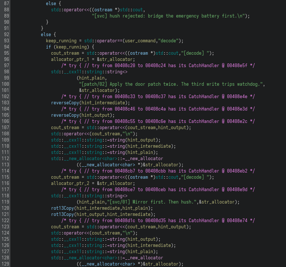Click address 00408e4e in line 102 comment

point(237,96)
